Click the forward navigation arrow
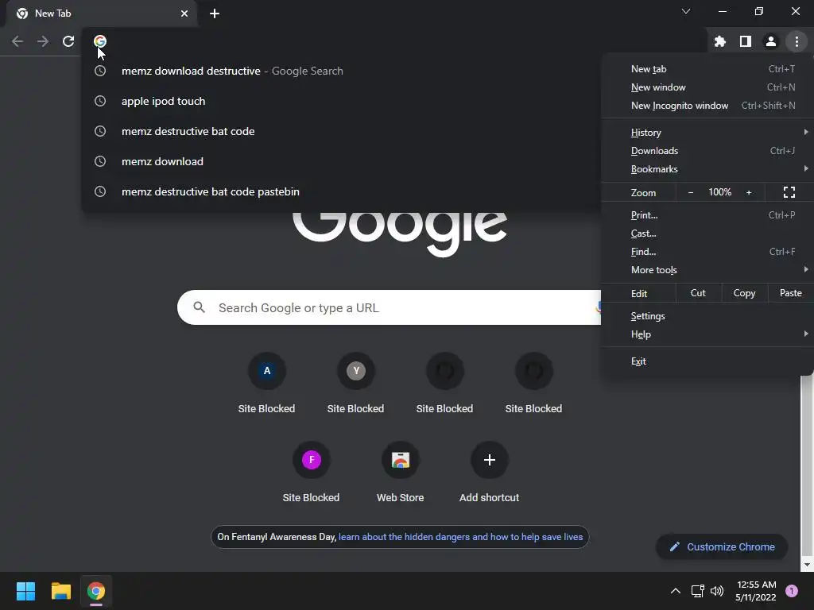 (x=43, y=41)
